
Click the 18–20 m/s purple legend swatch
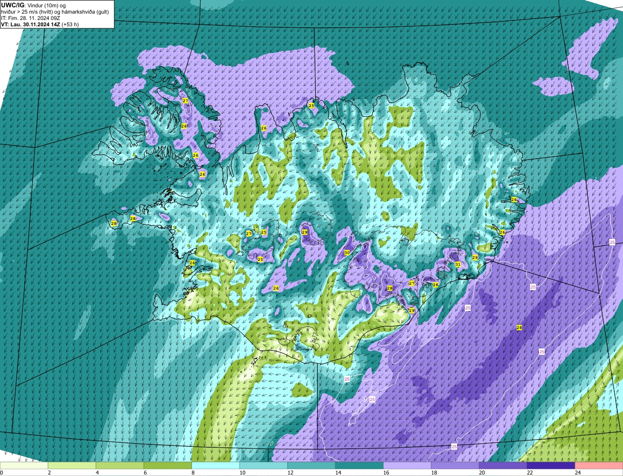point(455,465)
